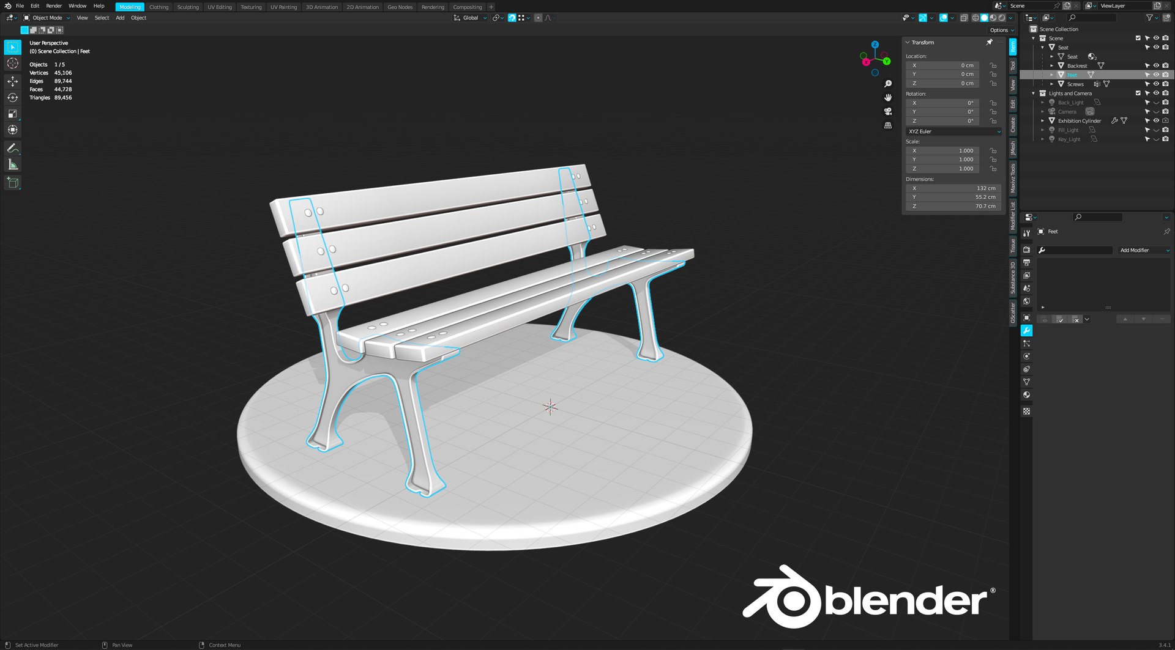Switch perspective/orthographic grid icon
This screenshot has width=1175, height=650.
[888, 125]
